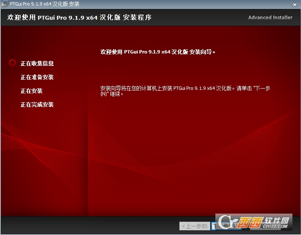The height and width of the screenshot is (235, 301).
Task: Select the 正在安装 step label
Action: click(32, 91)
